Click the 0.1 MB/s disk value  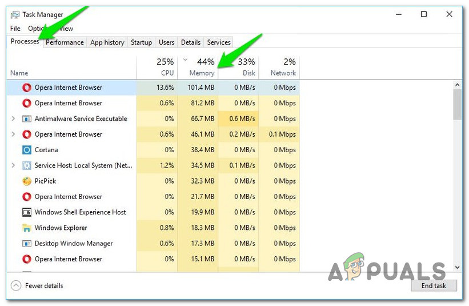242,165
